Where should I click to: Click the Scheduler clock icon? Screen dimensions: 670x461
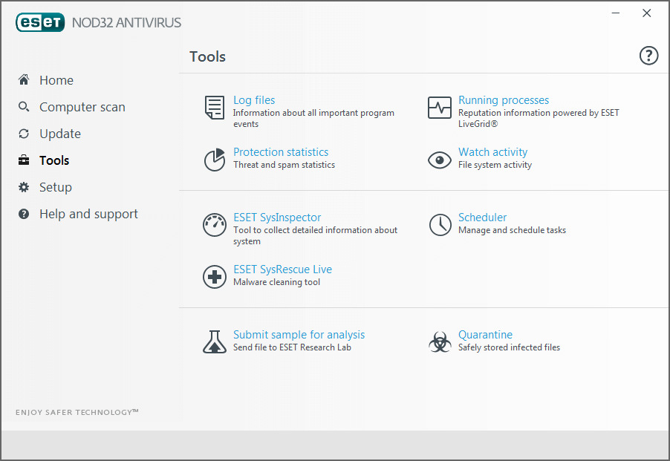440,225
